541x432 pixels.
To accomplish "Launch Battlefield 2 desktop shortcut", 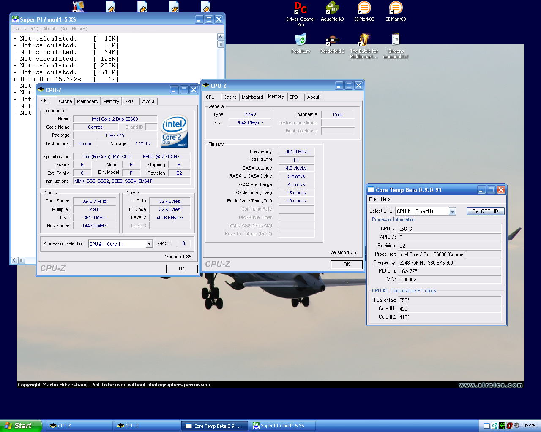I will [332, 43].
